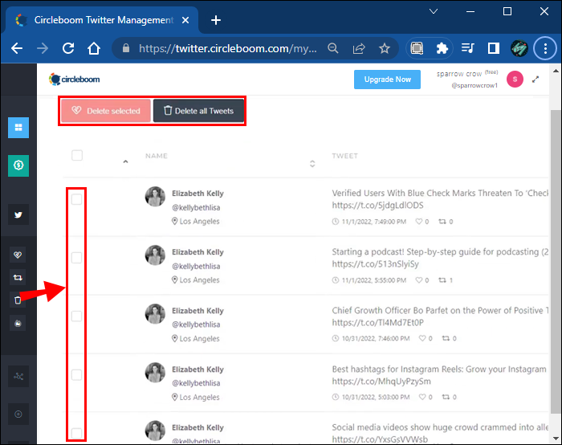This screenshot has height=445, width=562.
Task: Click the profile photo on the Starting a podcast row
Action: pos(155,255)
